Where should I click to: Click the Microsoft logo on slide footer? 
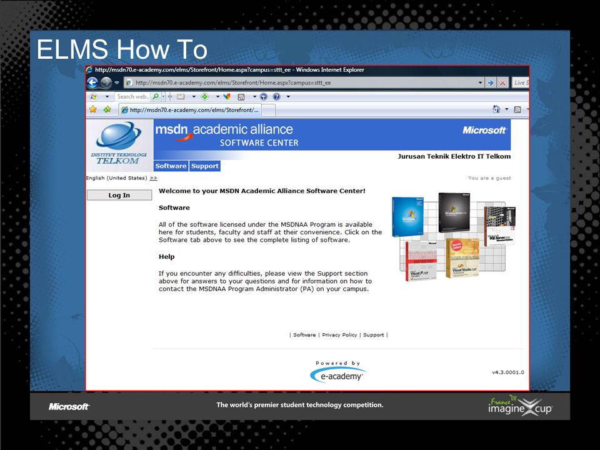(x=69, y=406)
